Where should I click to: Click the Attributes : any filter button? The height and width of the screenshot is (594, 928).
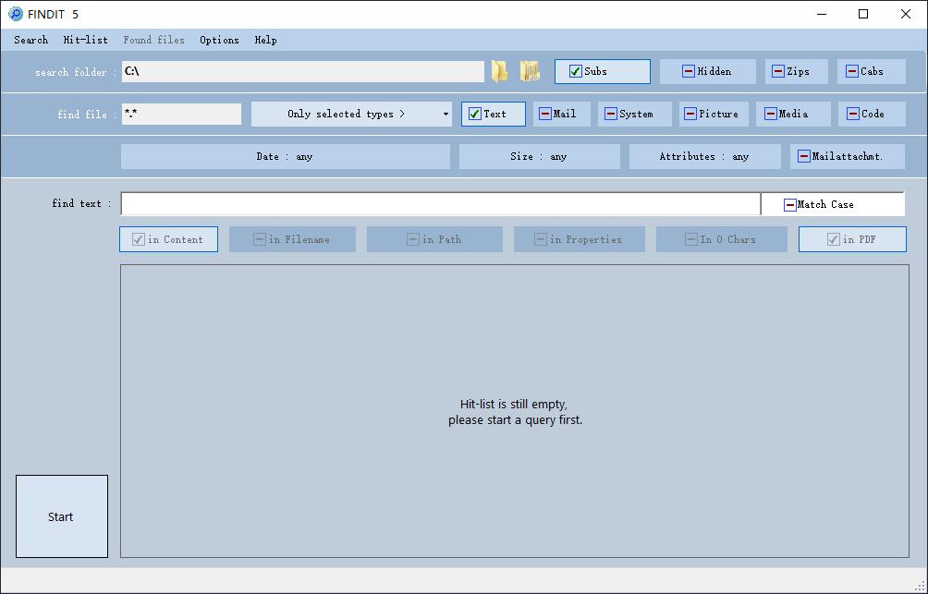pyautogui.click(x=704, y=157)
